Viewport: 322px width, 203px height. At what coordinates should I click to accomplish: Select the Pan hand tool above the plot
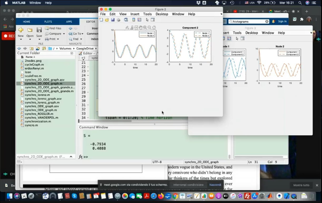[x=140, y=27]
